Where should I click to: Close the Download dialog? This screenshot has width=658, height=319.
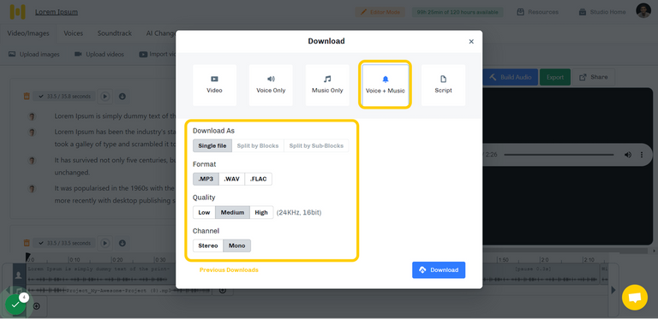[471, 41]
